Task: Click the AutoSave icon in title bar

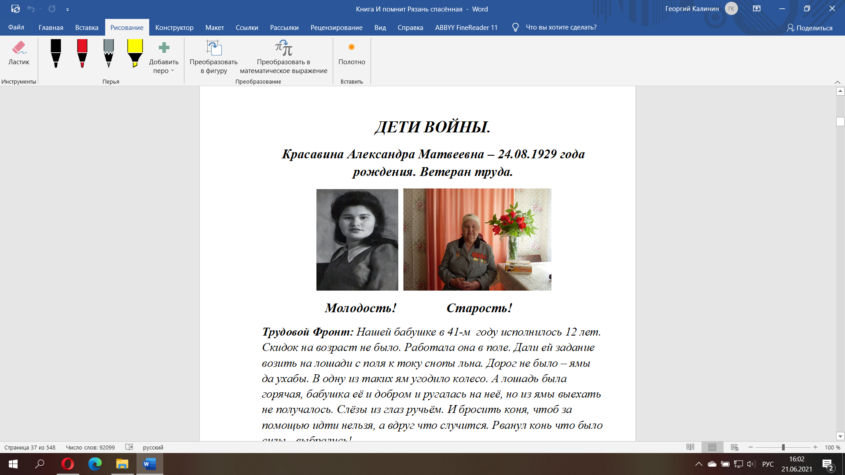Action: [x=15, y=9]
